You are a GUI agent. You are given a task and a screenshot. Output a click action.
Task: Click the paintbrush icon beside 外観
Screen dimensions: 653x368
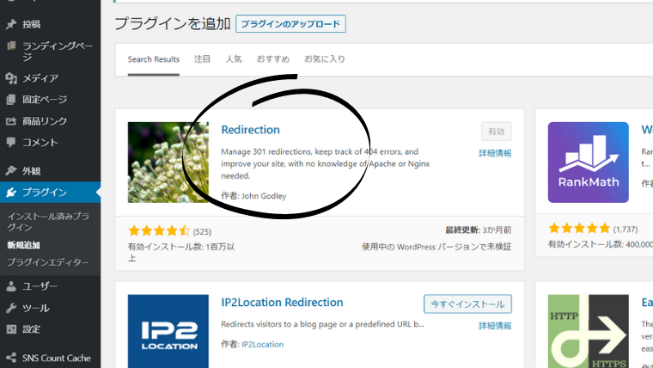click(11, 170)
